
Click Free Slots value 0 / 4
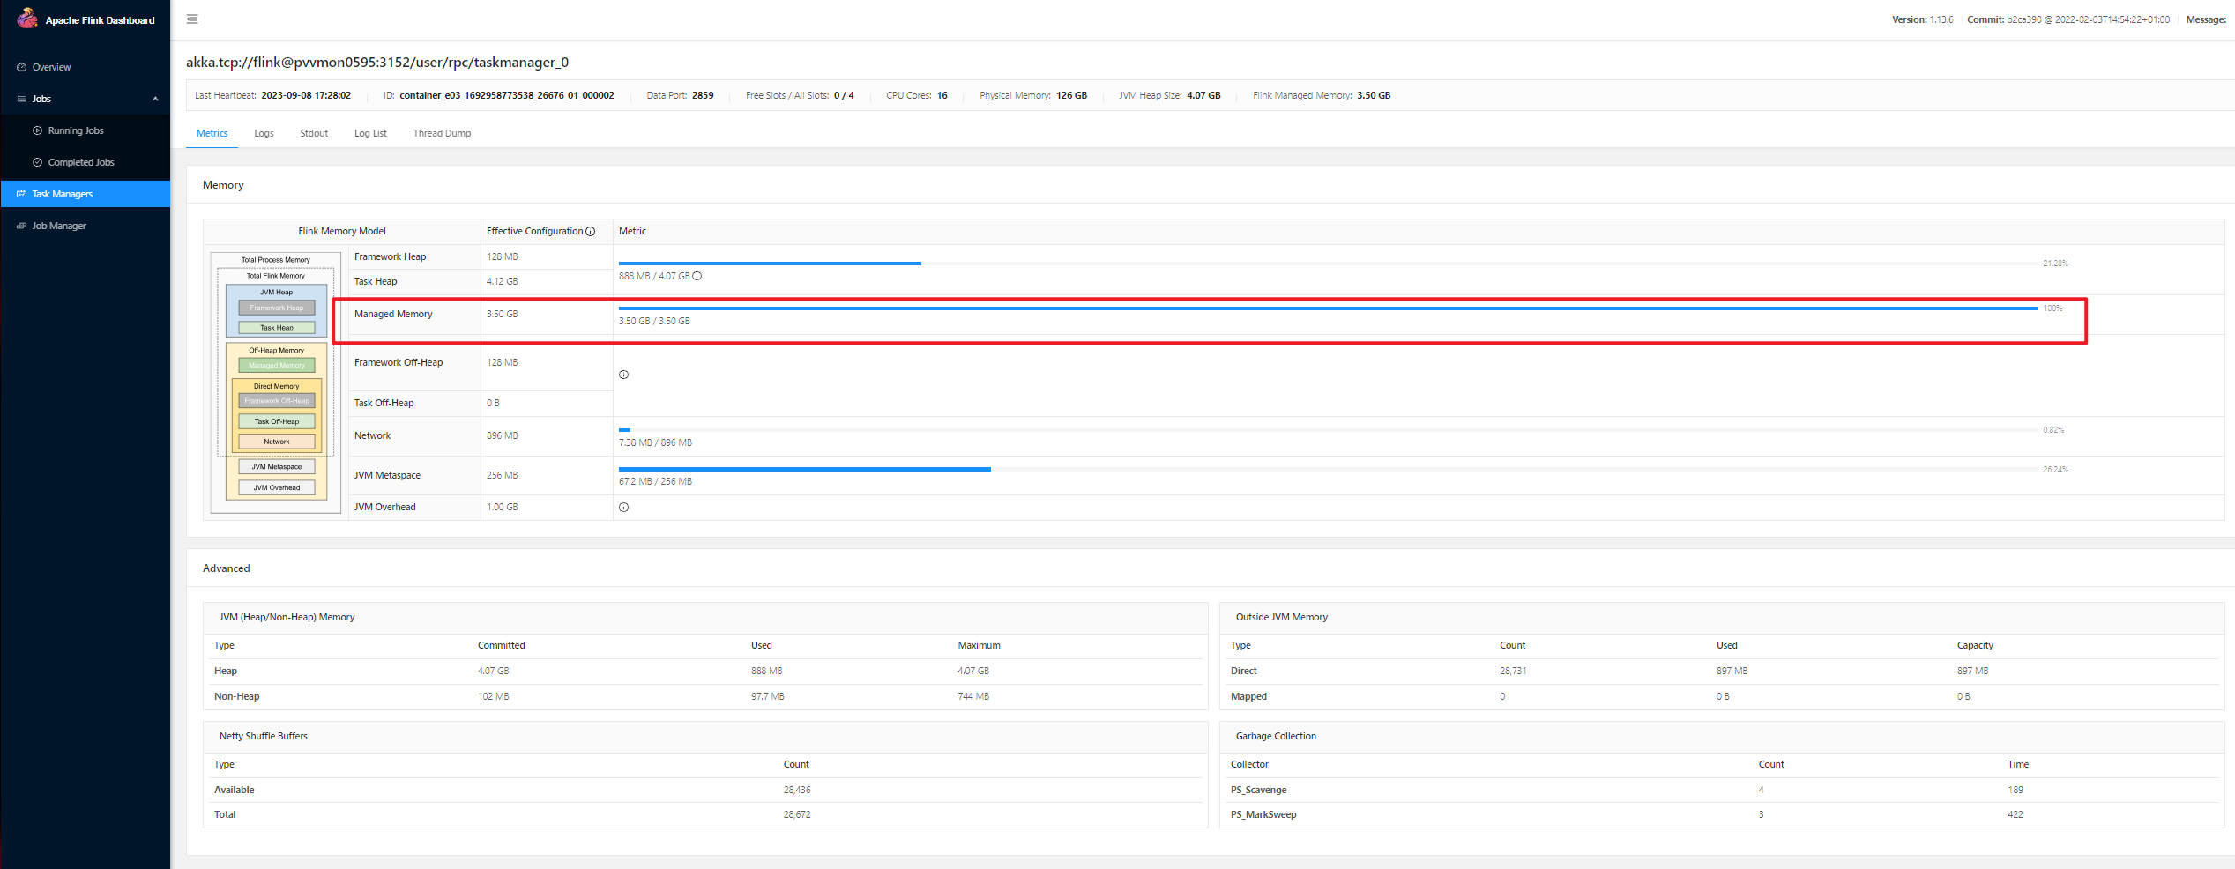coord(844,95)
